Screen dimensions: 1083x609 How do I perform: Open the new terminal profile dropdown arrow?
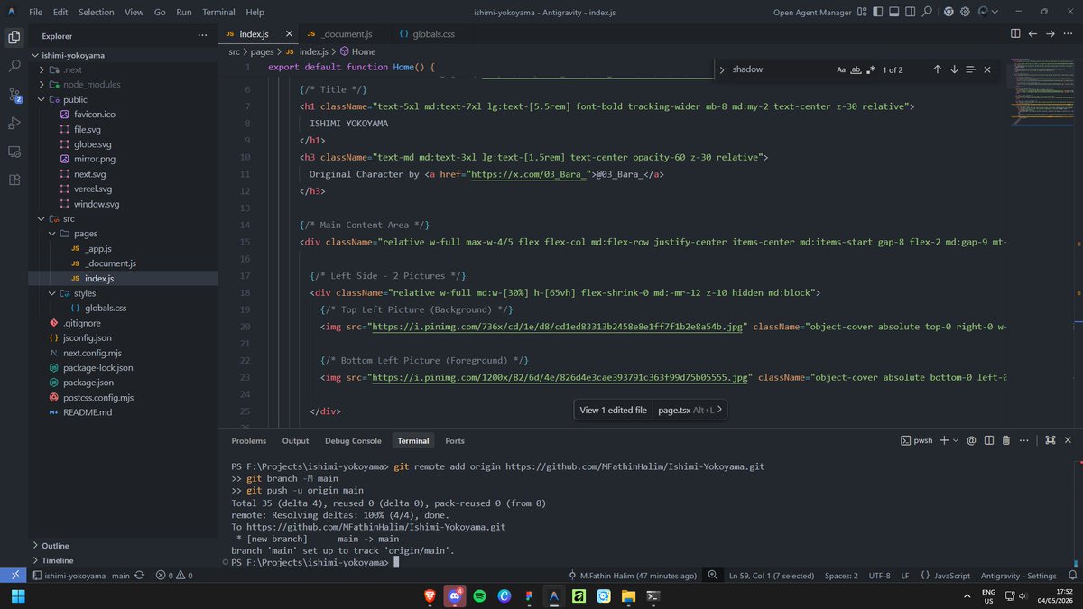(x=955, y=440)
